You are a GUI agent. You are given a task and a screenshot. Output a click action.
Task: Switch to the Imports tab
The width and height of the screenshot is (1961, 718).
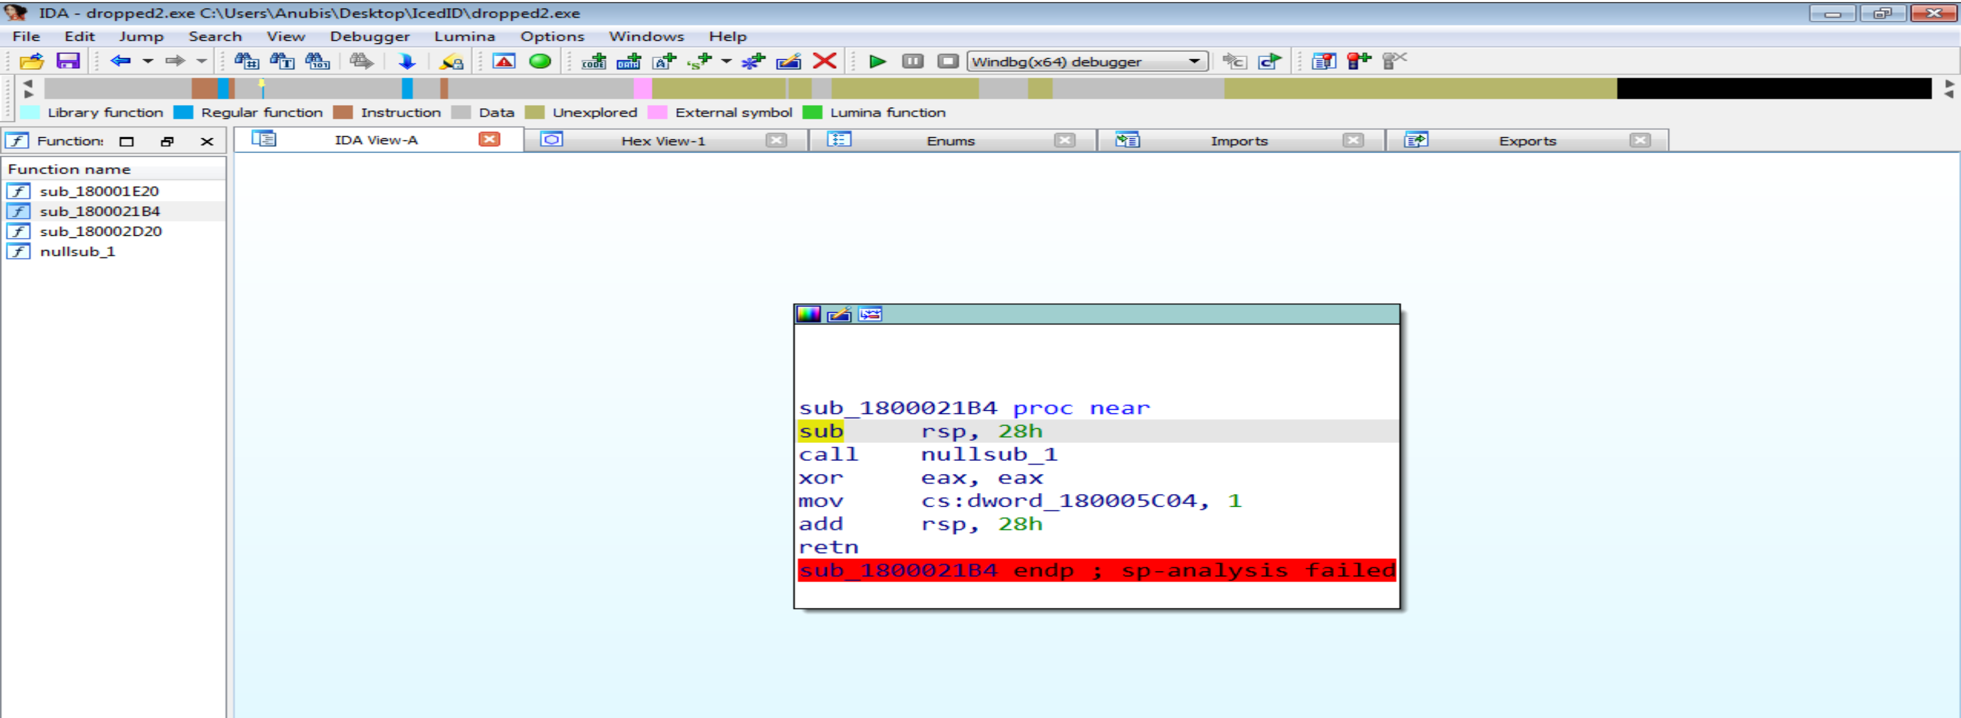coord(1238,141)
